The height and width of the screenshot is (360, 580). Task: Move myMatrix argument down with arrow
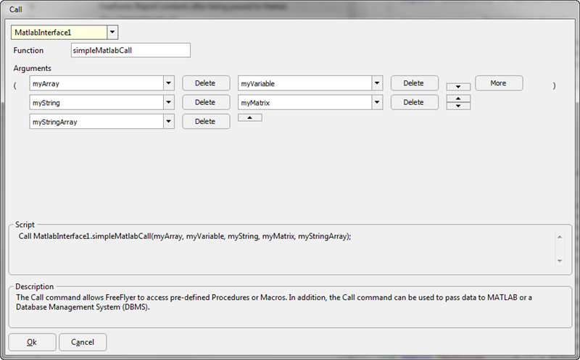pyautogui.click(x=458, y=106)
